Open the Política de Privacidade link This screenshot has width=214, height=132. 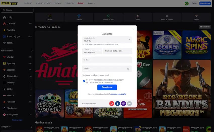coord(104,80)
